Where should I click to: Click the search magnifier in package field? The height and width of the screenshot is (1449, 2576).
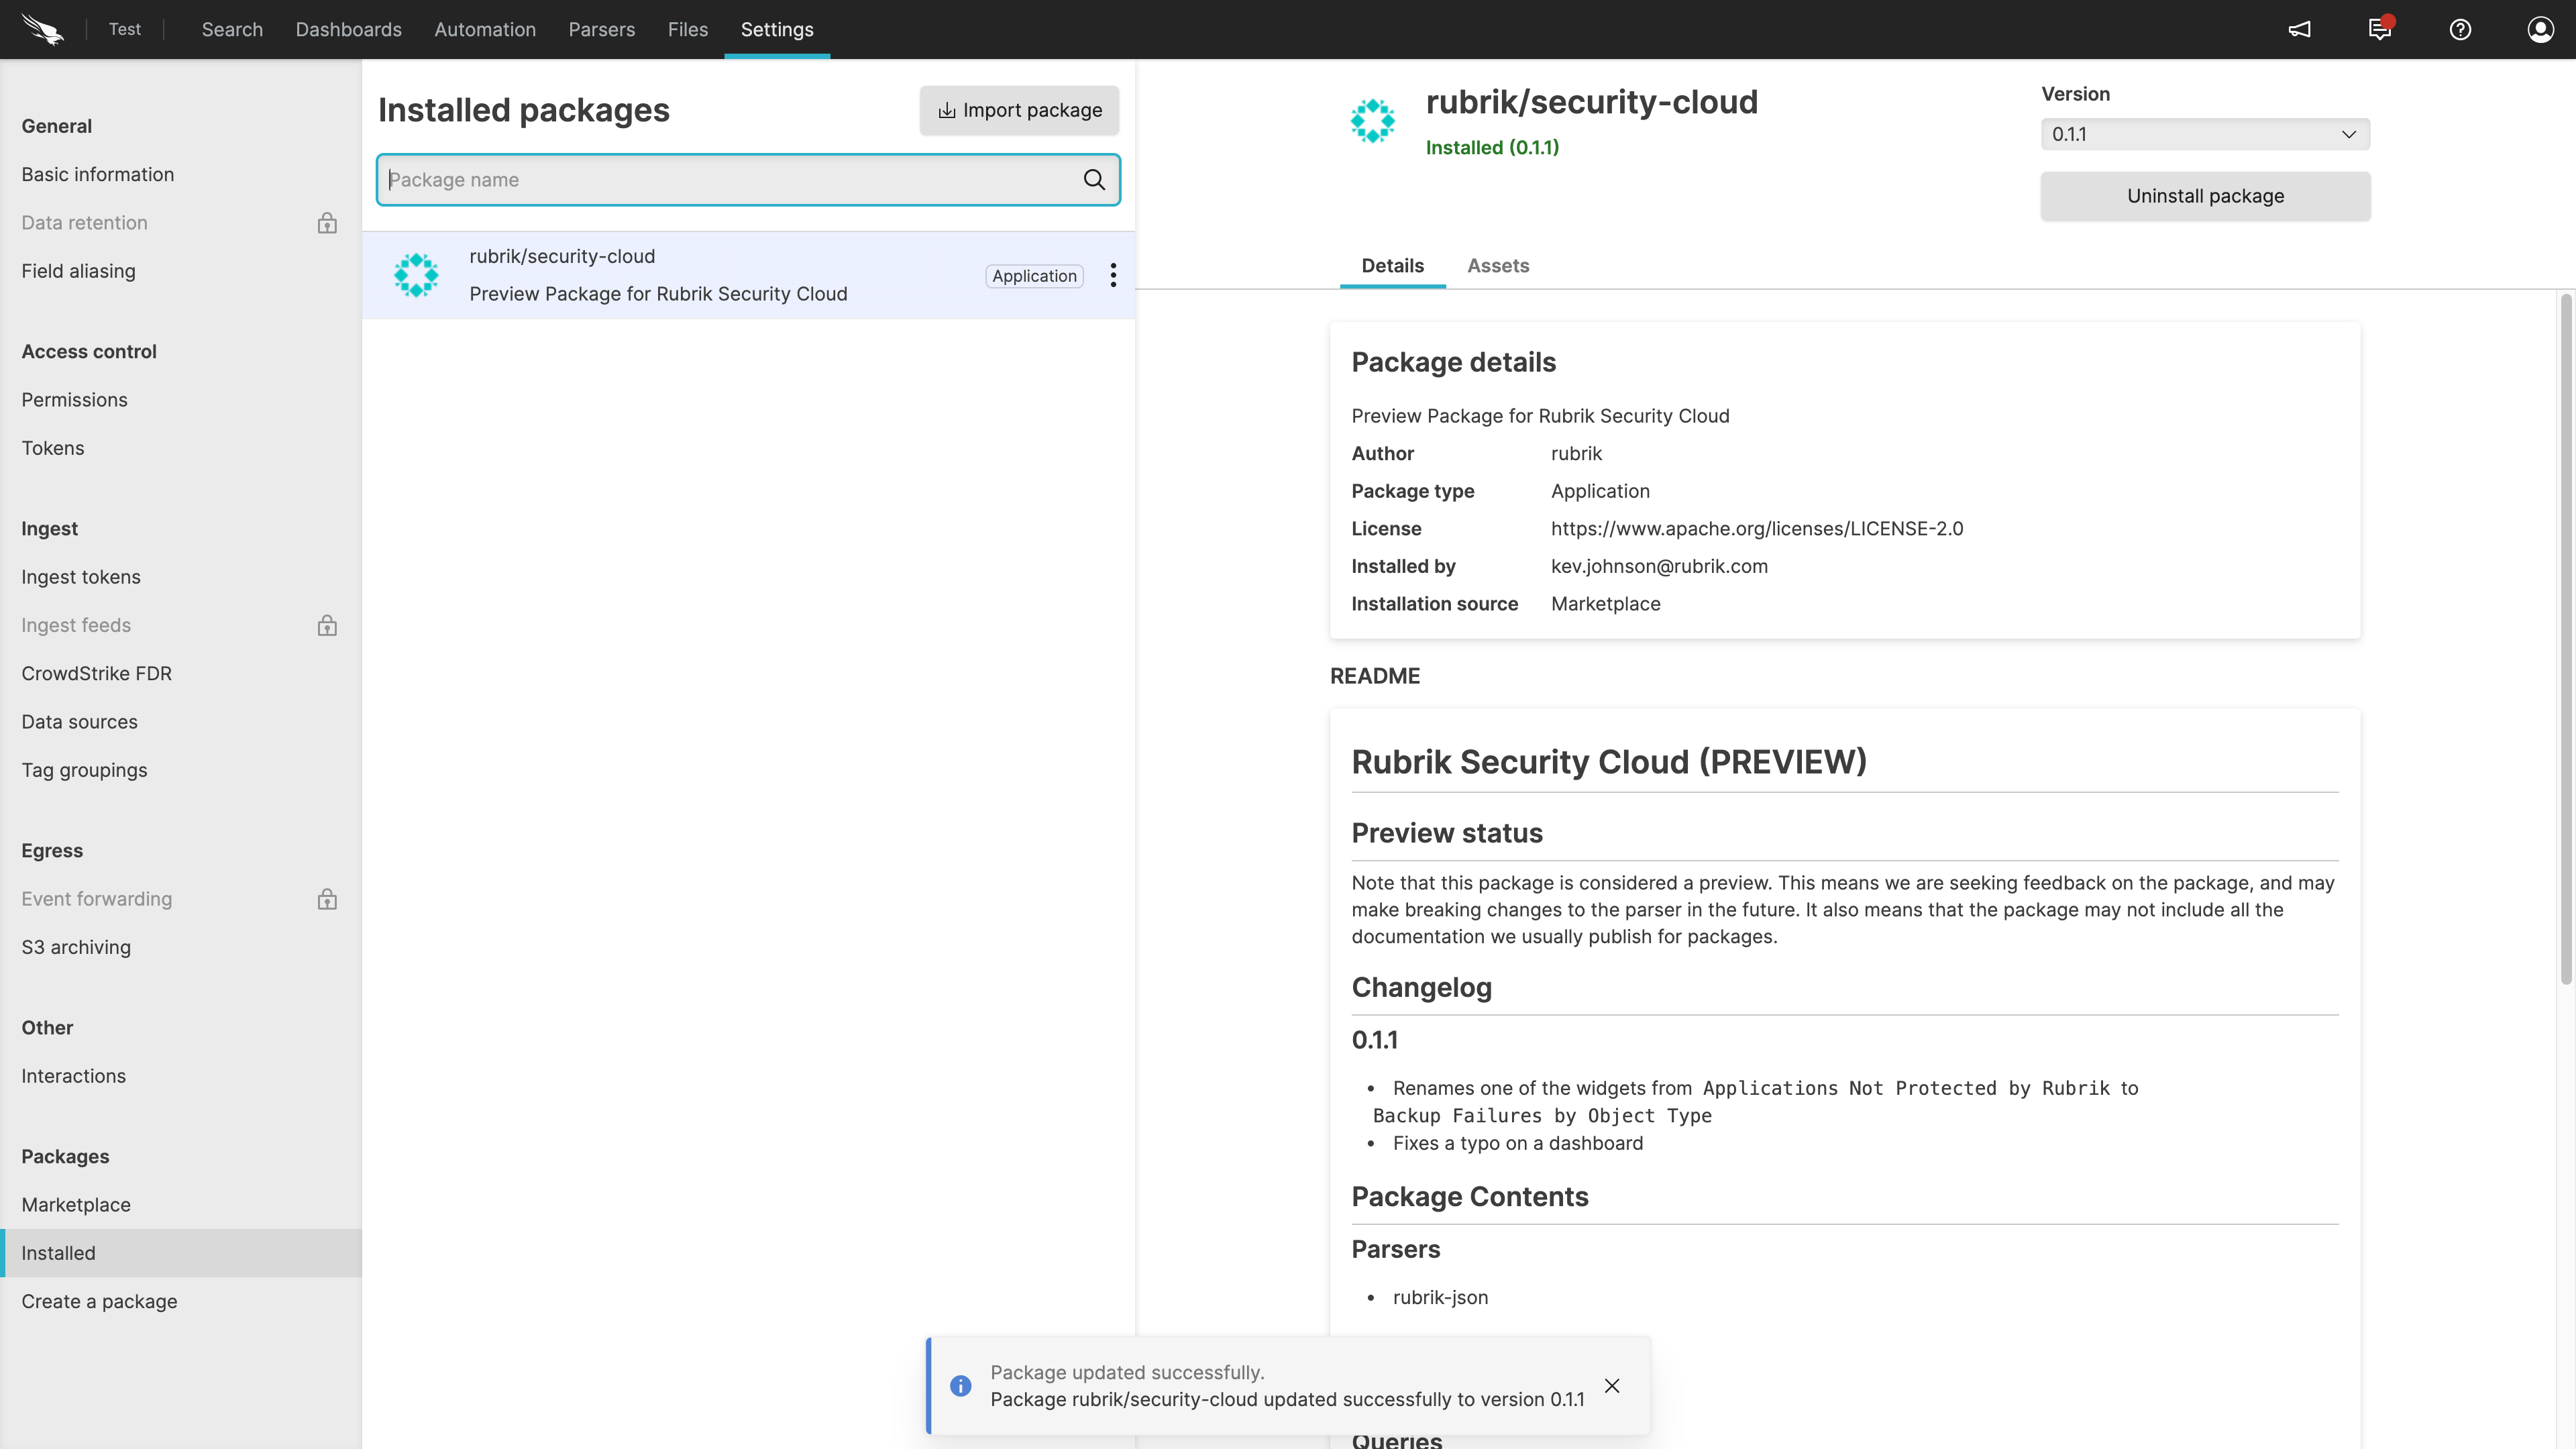point(1094,180)
